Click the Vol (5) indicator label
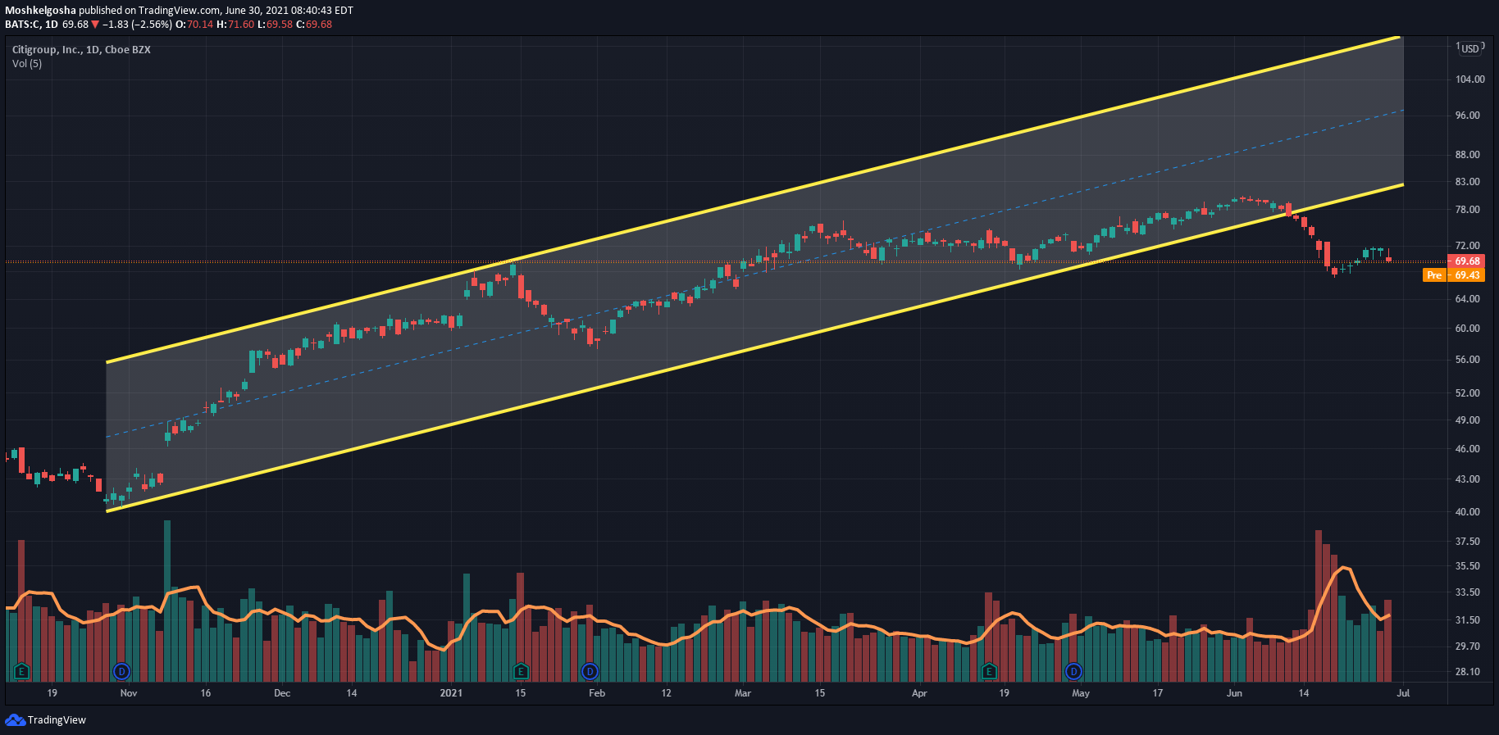The width and height of the screenshot is (1499, 735). tap(27, 64)
